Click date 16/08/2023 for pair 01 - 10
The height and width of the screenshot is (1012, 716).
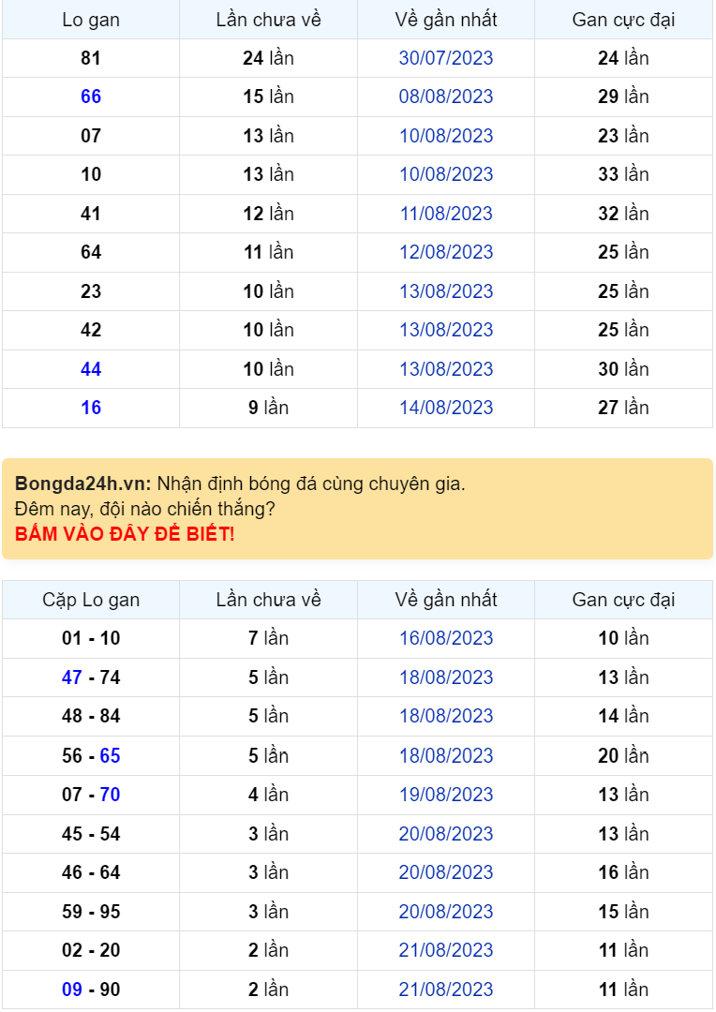click(x=446, y=638)
